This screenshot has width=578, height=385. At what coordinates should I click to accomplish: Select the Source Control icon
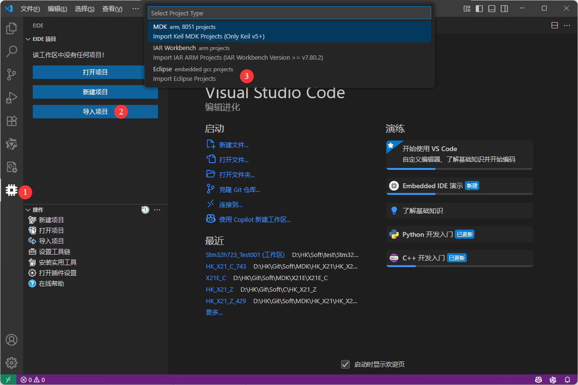tap(11, 75)
